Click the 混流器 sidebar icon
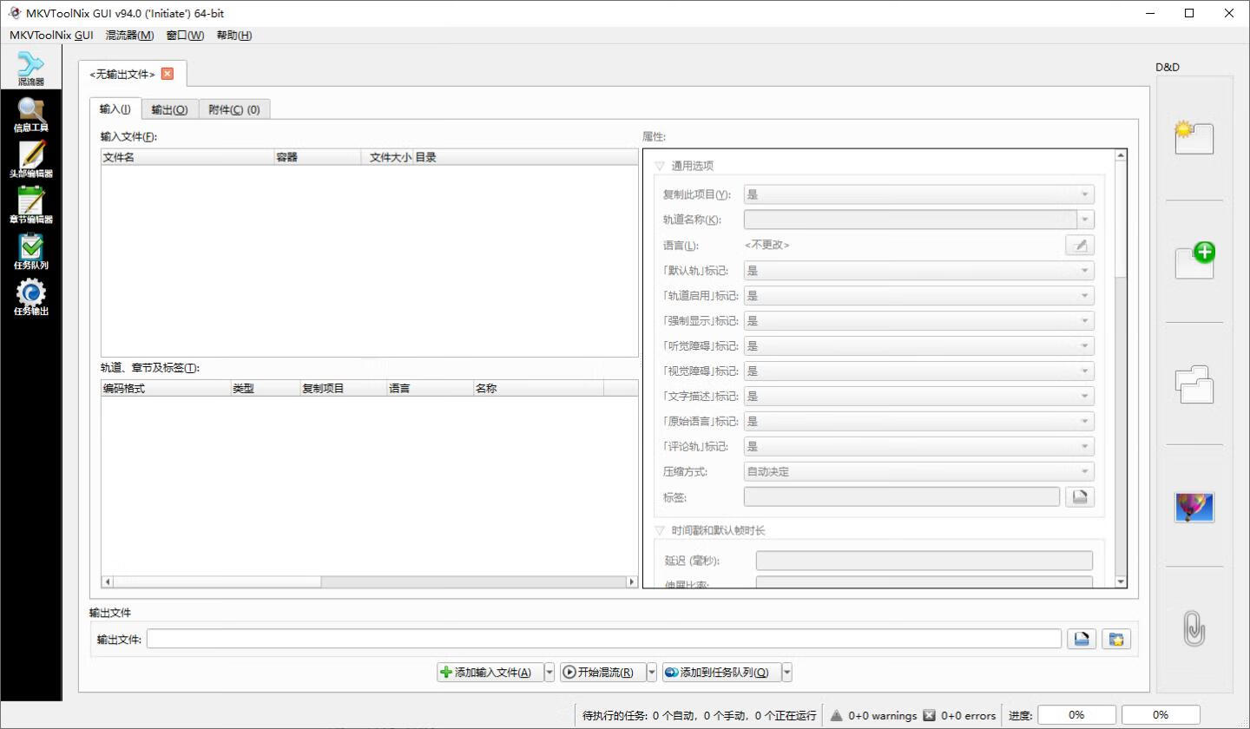The image size is (1250, 729). [30, 67]
